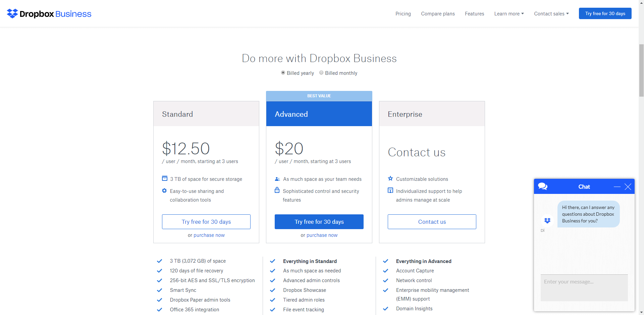This screenshot has height=315, width=644.
Task: Select the Billed monthly radio button
Action: (321, 72)
